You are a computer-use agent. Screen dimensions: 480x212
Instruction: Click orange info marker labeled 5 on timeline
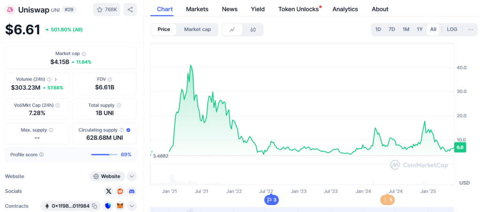tap(387, 200)
